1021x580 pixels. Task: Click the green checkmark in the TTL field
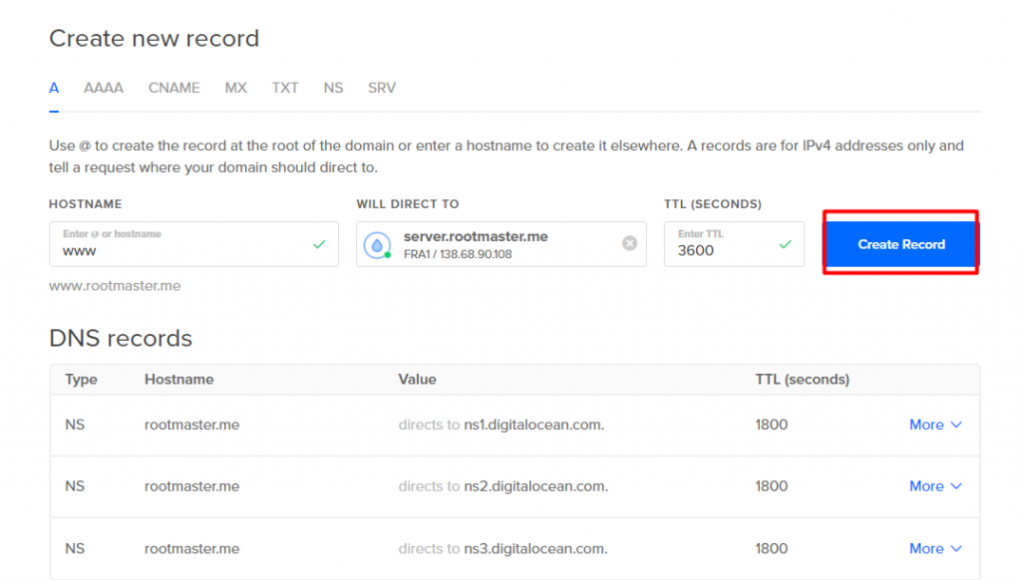(x=786, y=244)
